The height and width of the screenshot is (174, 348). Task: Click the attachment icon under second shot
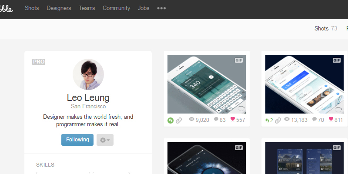278,120
